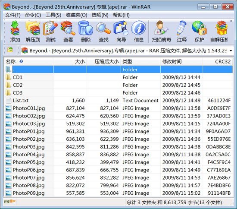Click the CRC32 value 91114BFB
237x209 pixels.
pos(219,193)
